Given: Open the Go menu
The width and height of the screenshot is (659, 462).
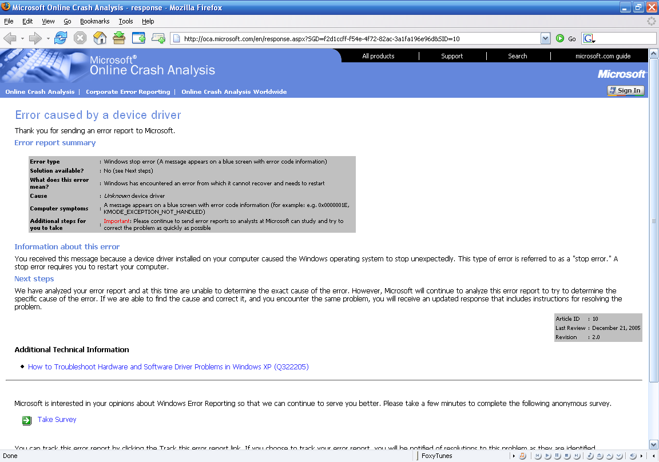Looking at the screenshot, I should tap(68, 21).
